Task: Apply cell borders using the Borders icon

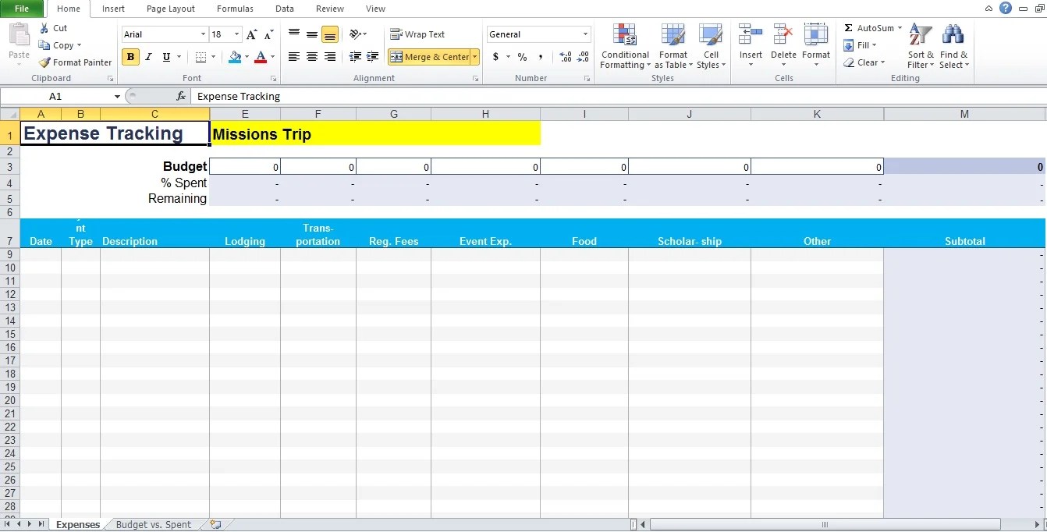Action: tap(201, 57)
